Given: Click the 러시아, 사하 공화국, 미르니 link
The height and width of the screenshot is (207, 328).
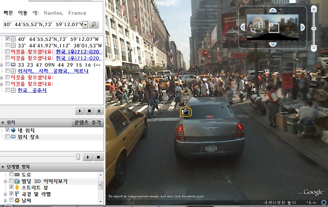Looking at the screenshot, I should [53, 71].
